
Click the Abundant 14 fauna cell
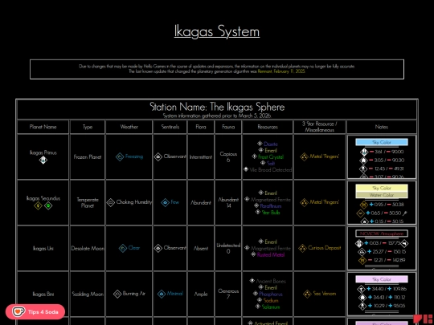[228, 202]
